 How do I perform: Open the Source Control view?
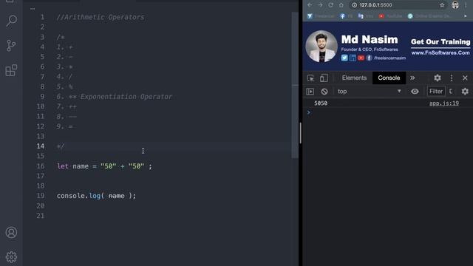(11, 46)
